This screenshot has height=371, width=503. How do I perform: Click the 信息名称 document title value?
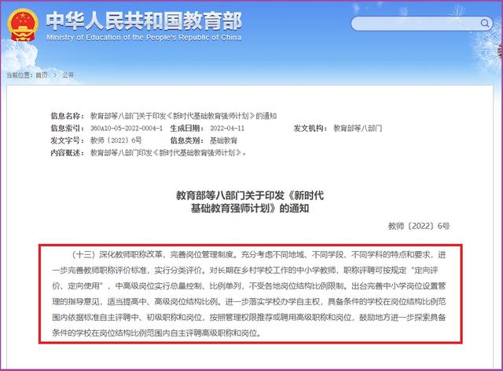182,115
